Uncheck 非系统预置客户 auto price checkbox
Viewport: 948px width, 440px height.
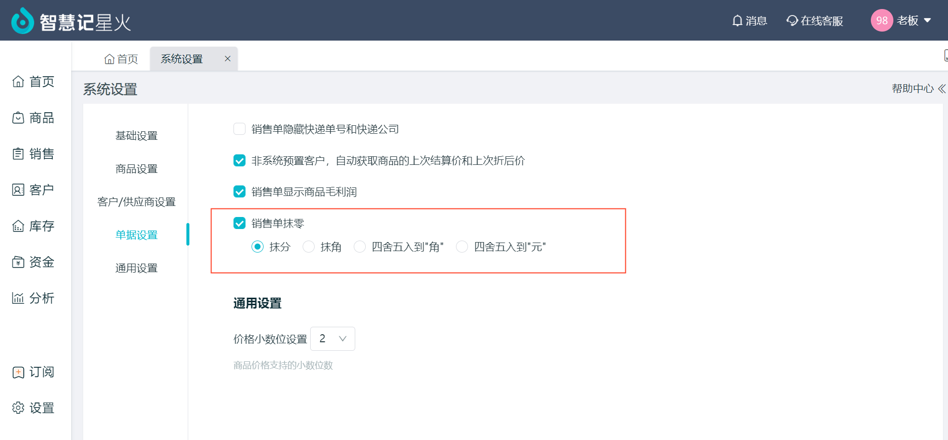240,160
